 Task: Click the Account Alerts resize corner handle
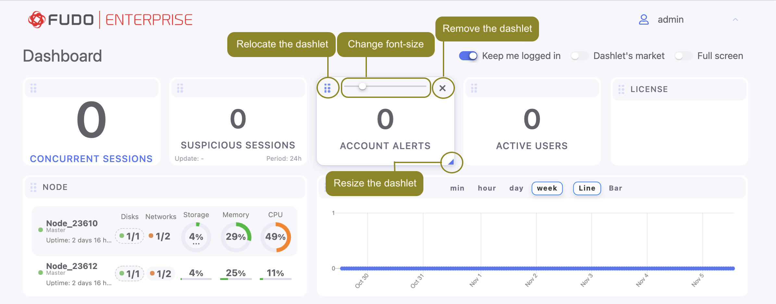tap(451, 162)
